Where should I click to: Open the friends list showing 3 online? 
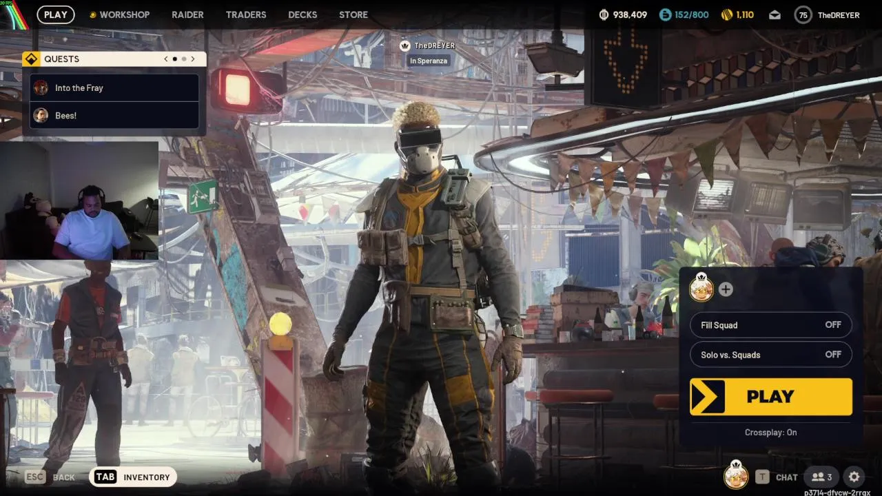click(x=822, y=477)
